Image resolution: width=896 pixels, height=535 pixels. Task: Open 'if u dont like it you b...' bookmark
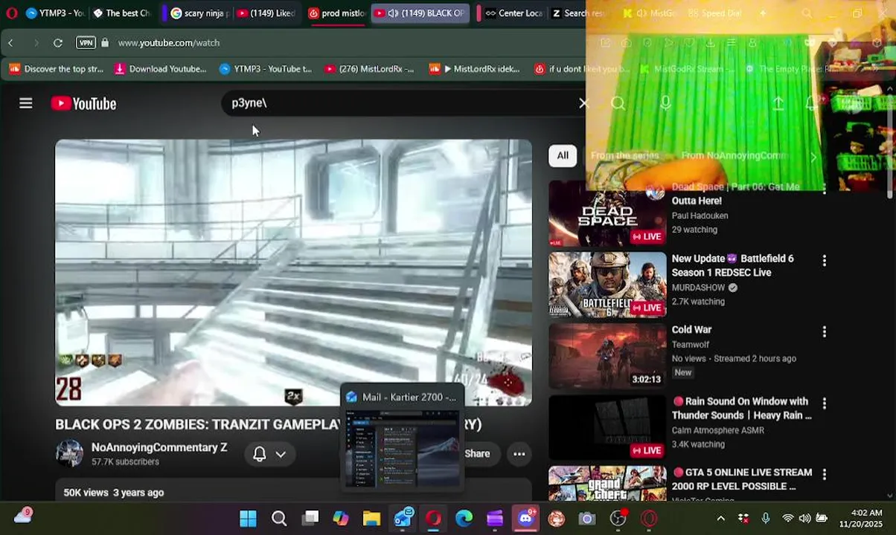[x=581, y=69]
